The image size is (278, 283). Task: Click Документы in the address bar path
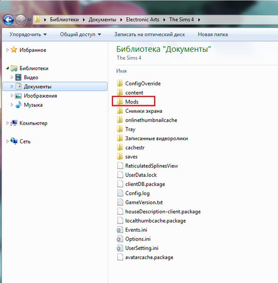tap(102, 19)
